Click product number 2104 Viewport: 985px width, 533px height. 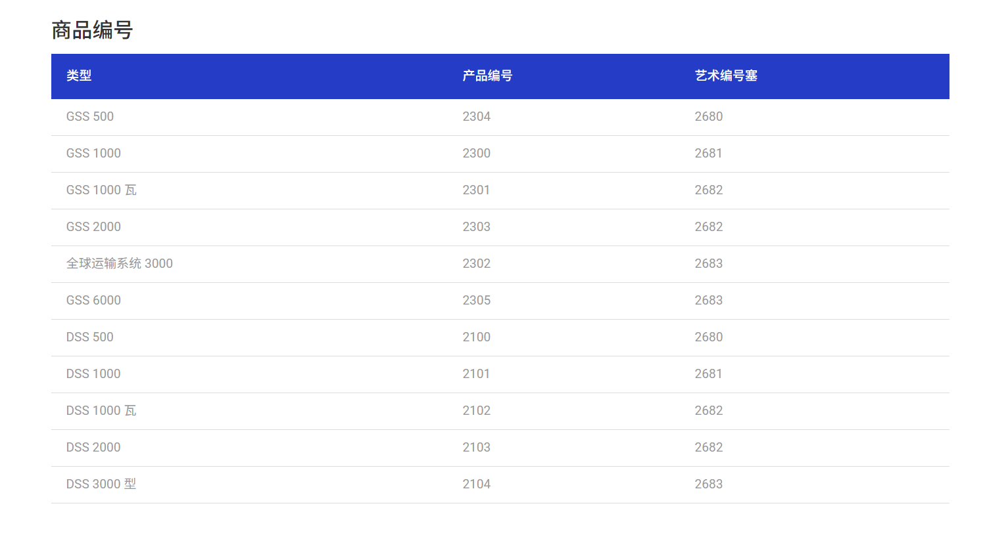(x=477, y=484)
